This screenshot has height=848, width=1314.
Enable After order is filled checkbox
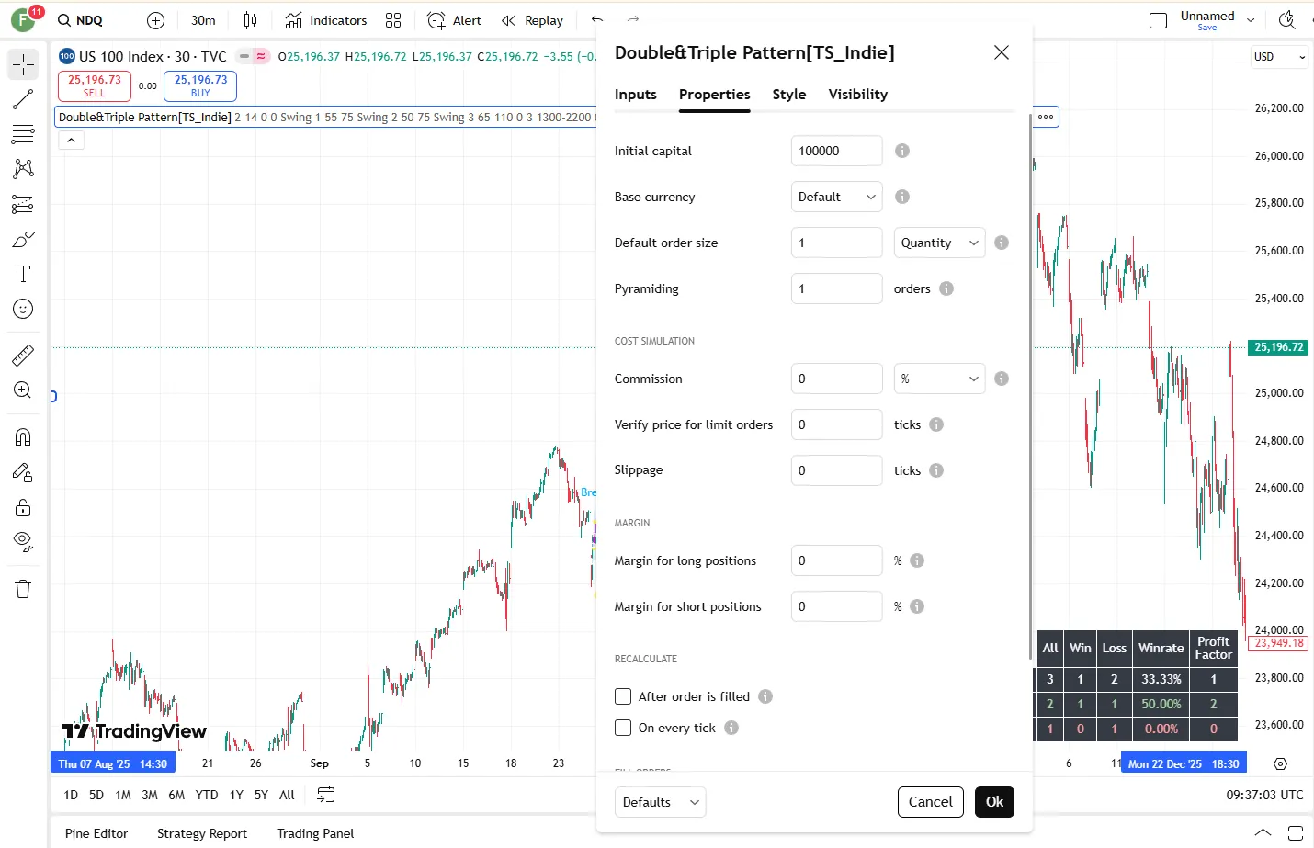click(623, 696)
